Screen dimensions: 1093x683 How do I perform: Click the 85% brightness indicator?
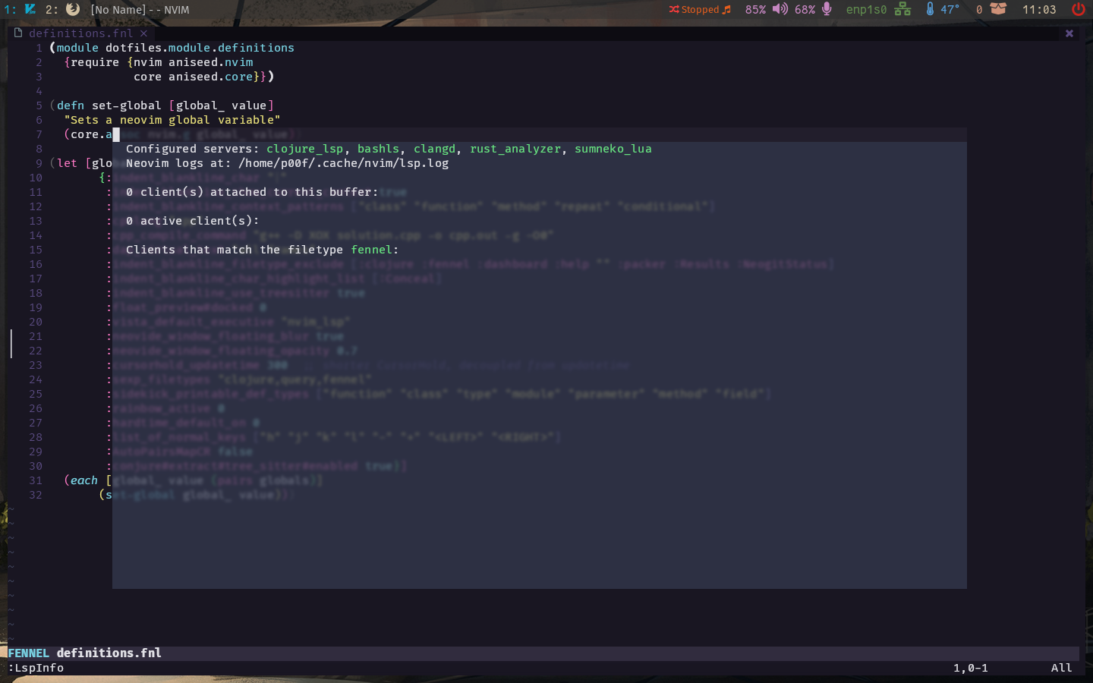click(x=755, y=9)
